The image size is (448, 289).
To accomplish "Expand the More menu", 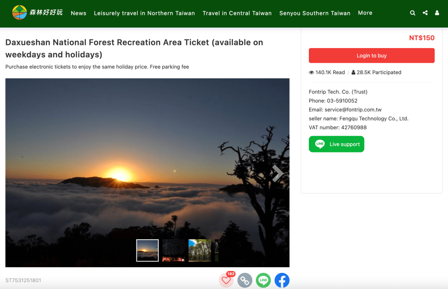I will tap(365, 13).
